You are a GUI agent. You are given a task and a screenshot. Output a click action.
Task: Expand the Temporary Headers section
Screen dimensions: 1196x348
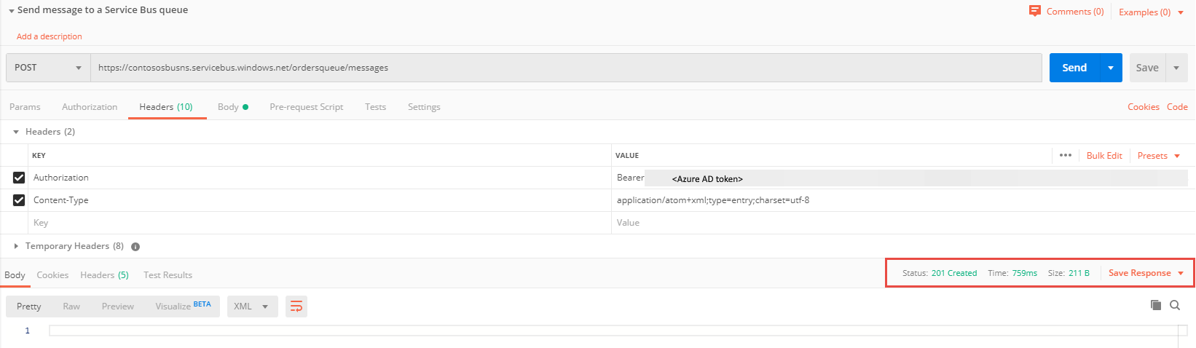pyautogui.click(x=16, y=246)
